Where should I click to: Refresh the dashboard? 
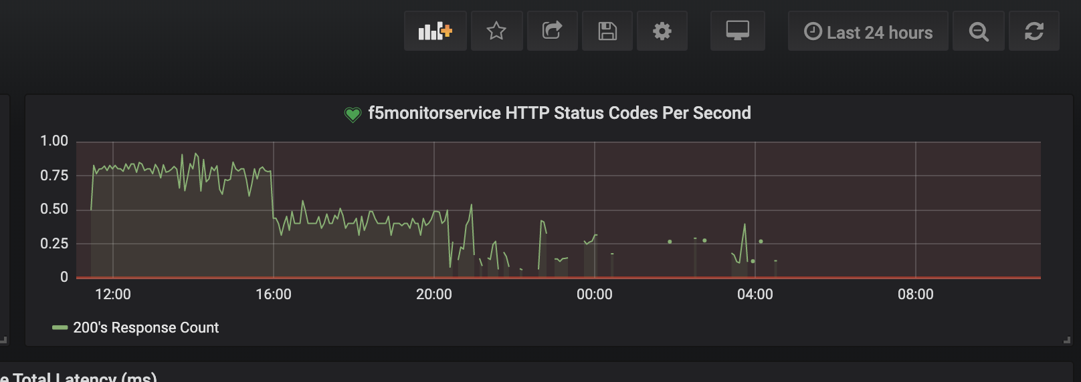click(1034, 31)
